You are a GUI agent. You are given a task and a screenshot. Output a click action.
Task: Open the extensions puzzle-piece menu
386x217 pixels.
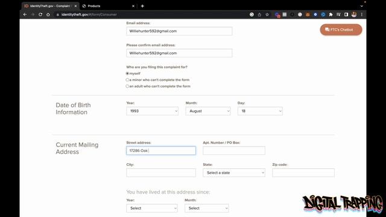click(331, 14)
